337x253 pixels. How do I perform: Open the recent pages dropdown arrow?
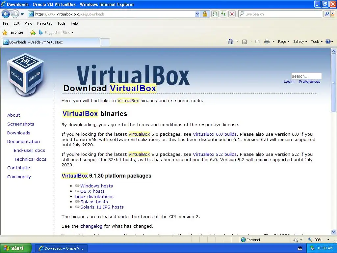22,14
